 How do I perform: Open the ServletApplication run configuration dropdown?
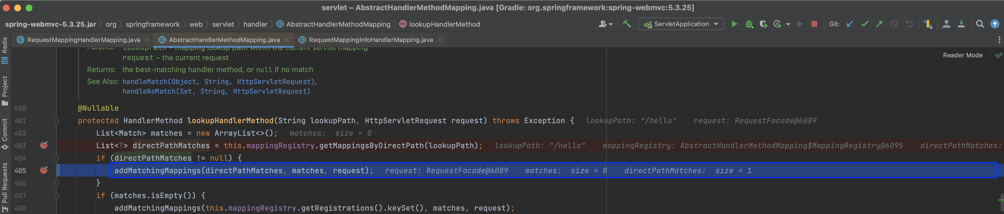coord(681,24)
